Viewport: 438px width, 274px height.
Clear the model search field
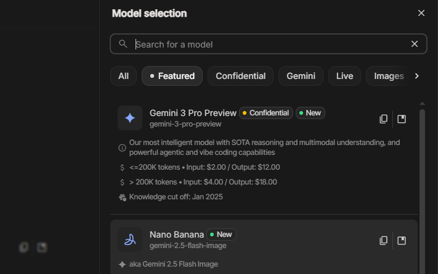[415, 44]
